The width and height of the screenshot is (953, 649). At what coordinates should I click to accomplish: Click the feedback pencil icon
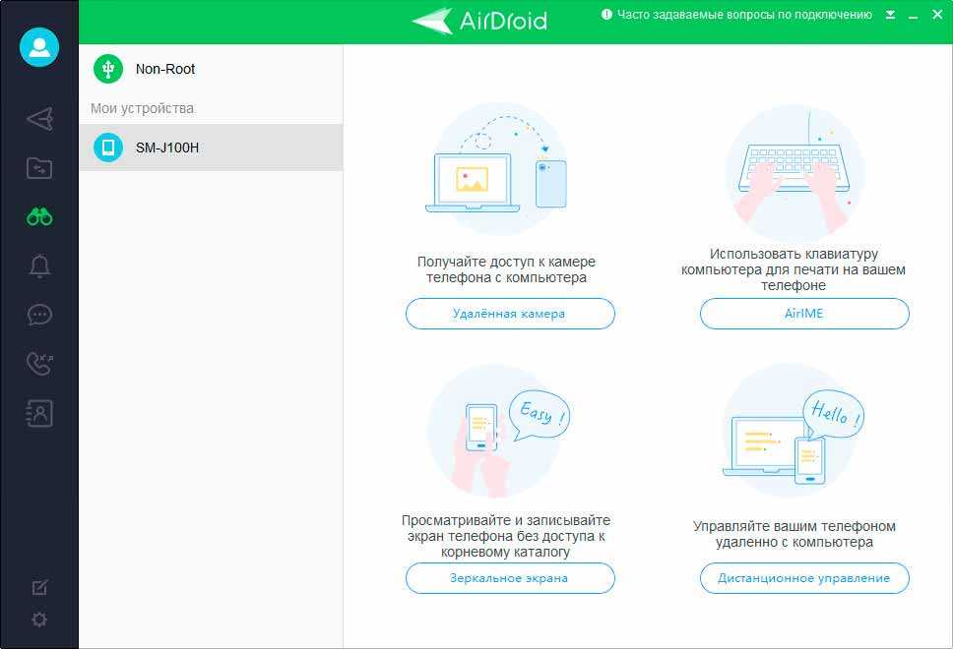point(39,587)
